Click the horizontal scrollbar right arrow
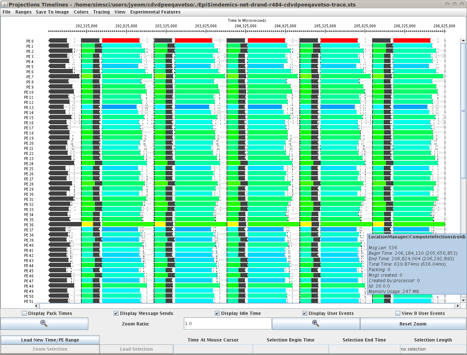467x355 pixels. coord(457,306)
